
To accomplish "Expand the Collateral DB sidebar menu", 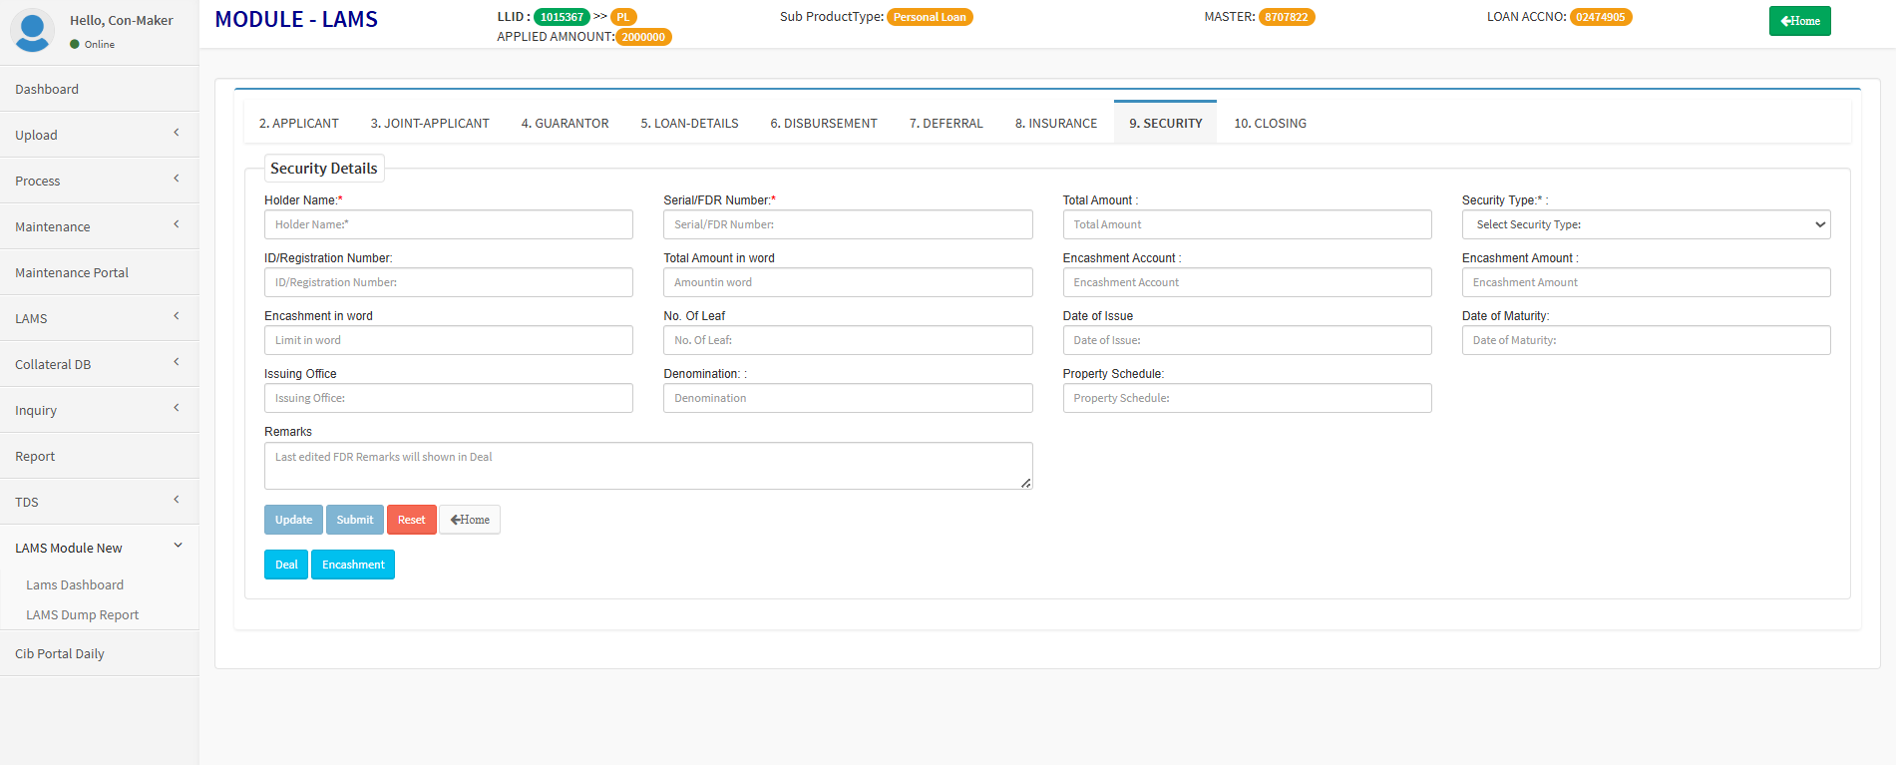I will click(99, 364).
